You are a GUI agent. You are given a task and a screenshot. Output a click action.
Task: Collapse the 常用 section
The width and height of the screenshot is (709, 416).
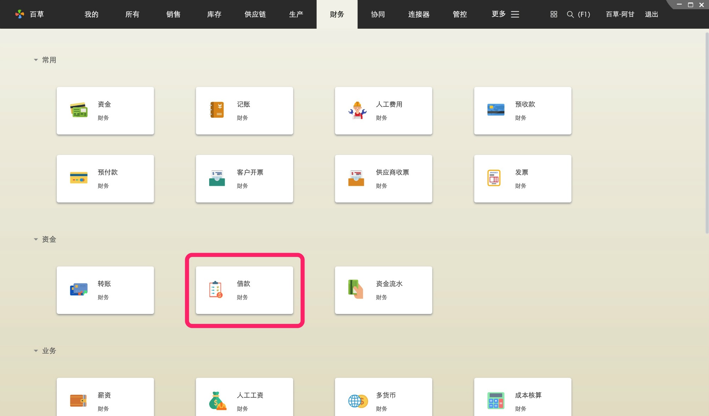point(36,60)
